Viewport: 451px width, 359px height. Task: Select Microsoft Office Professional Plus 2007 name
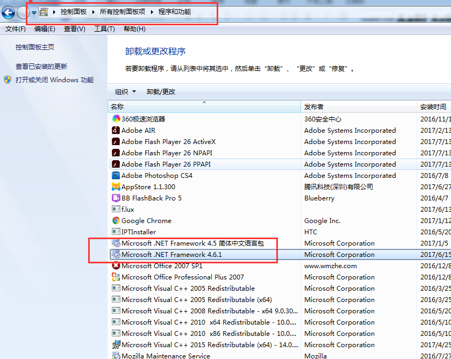pyautogui.click(x=183, y=277)
